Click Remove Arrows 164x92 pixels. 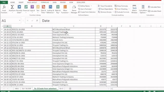[x=105, y=12]
